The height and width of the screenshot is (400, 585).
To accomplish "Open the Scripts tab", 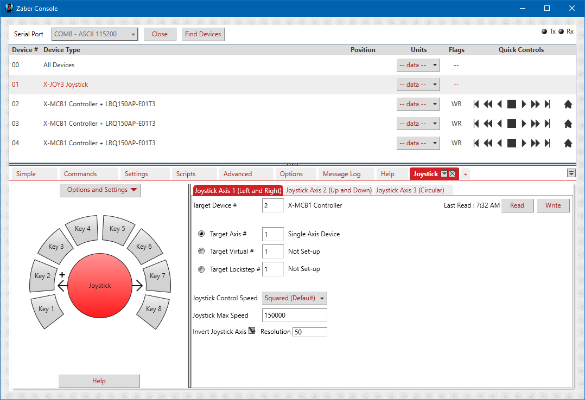I will coord(195,174).
